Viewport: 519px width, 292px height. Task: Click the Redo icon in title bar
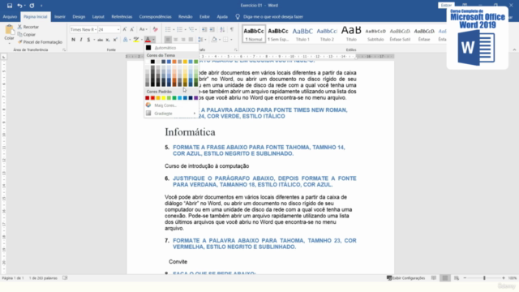coord(32,6)
